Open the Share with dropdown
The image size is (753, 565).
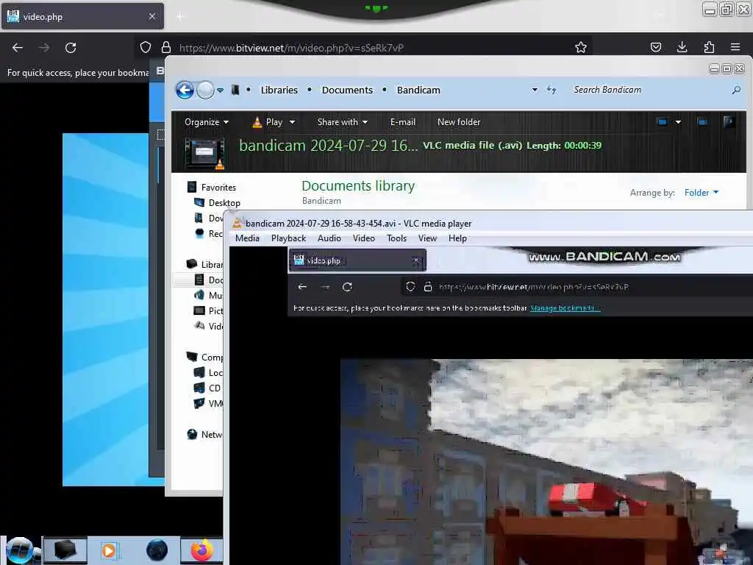(x=343, y=122)
